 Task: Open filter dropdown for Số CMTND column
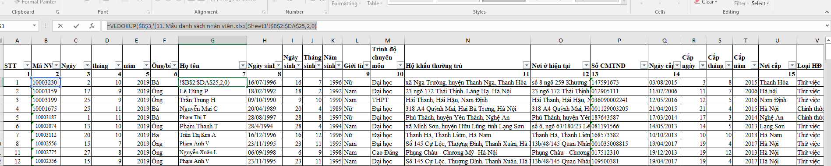(644, 65)
